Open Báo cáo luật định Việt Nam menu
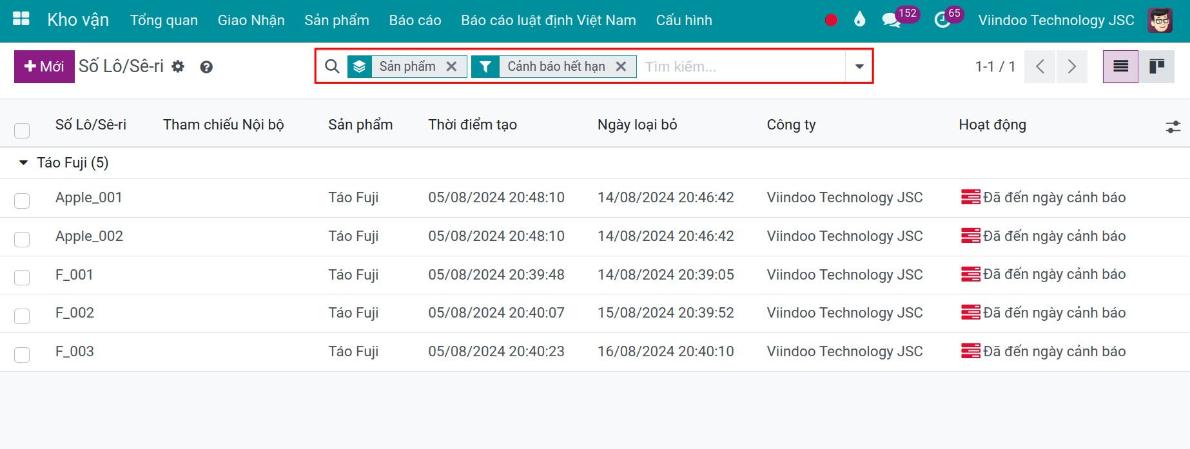This screenshot has height=449, width=1190. pyautogui.click(x=549, y=20)
